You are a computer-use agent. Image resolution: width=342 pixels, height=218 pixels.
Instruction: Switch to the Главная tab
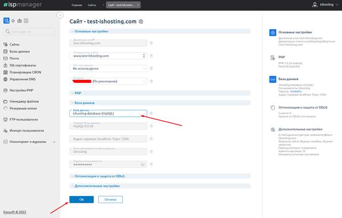click(77, 5)
